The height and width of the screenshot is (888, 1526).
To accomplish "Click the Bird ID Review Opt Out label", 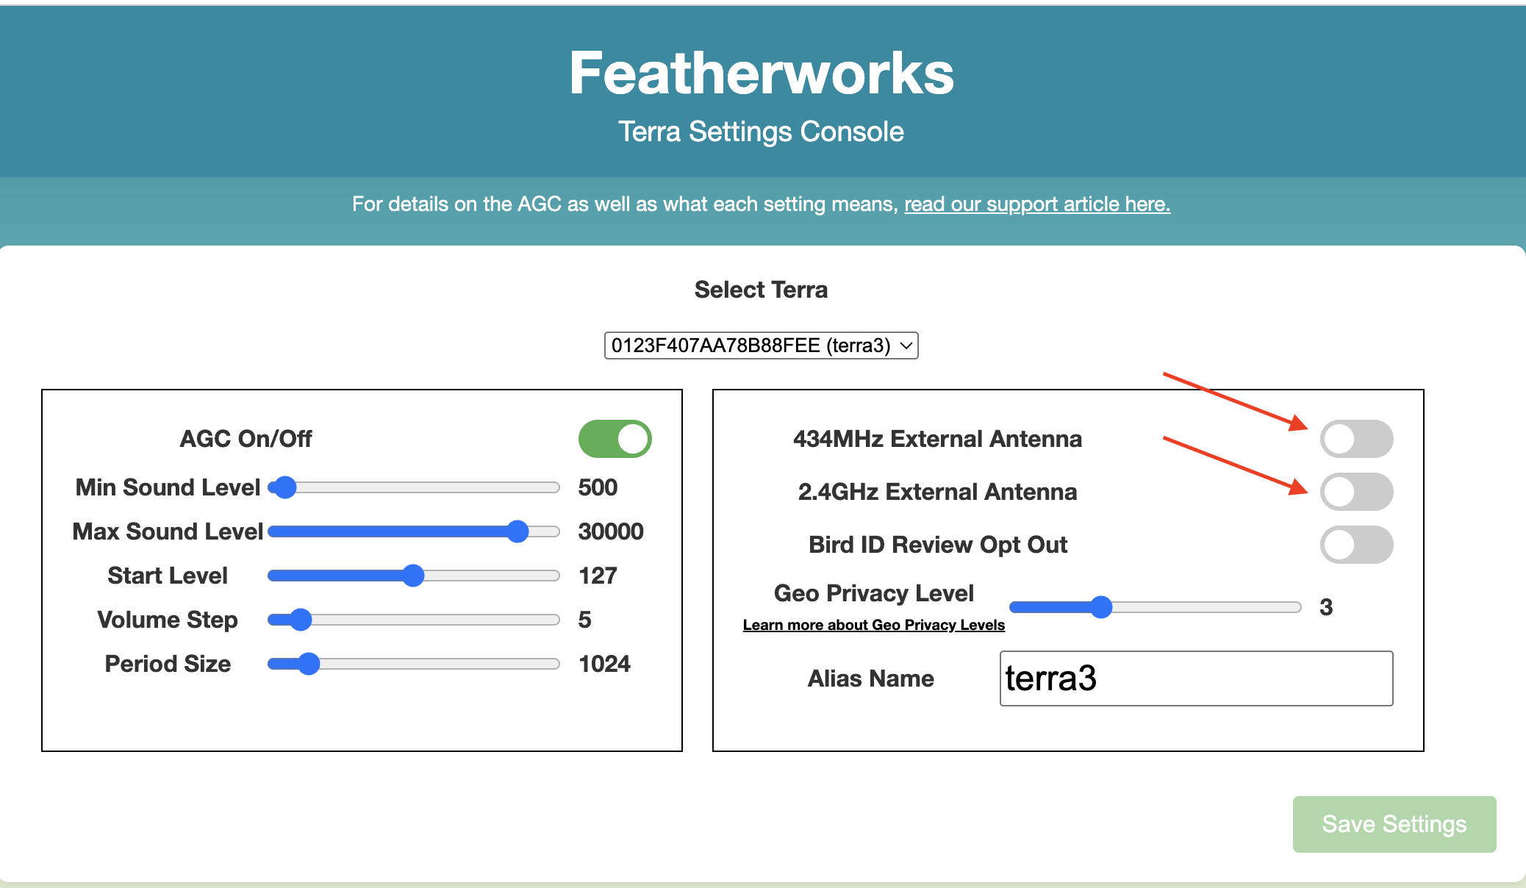I will [x=938, y=545].
